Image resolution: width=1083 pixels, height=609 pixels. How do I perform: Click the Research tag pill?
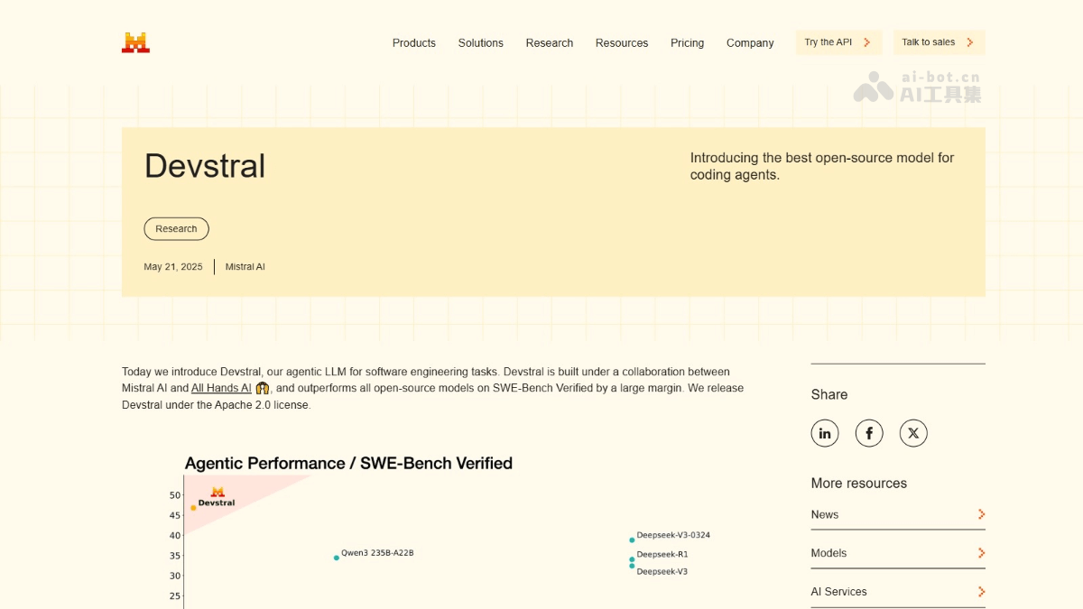(x=176, y=228)
